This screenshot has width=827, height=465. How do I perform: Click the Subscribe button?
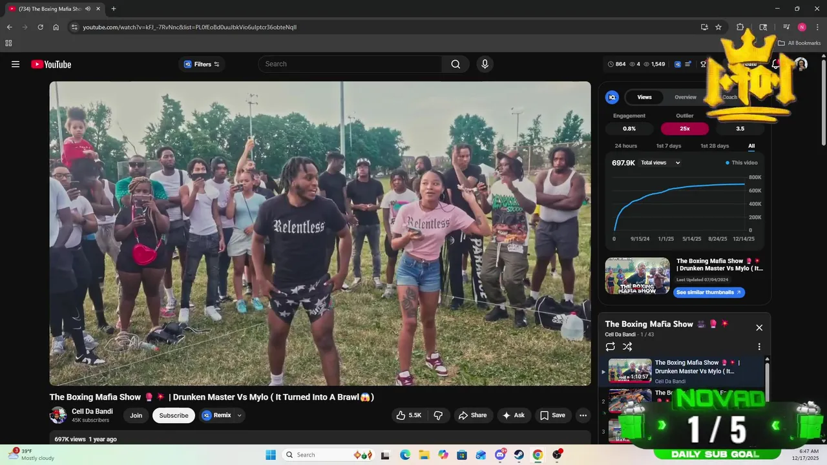pyautogui.click(x=174, y=415)
